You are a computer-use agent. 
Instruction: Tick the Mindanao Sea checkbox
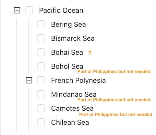pyautogui.click(x=41, y=94)
